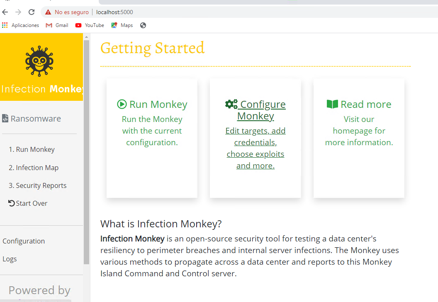438x302 pixels.
Task: Click the Ransomware file-code icon in sidebar
Action: coord(5,119)
